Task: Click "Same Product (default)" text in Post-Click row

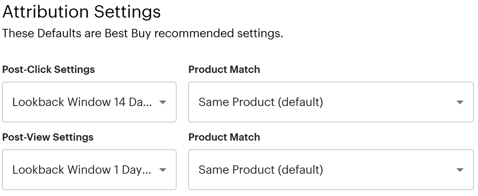Action: tap(261, 102)
